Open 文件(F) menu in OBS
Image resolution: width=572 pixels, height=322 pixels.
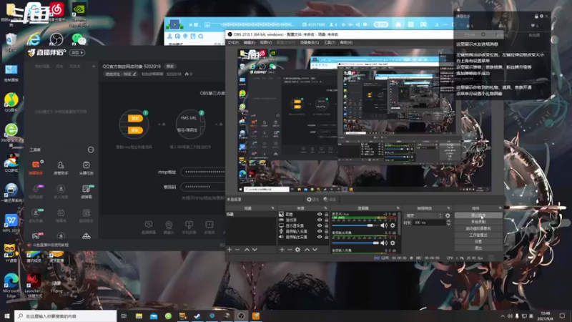[233, 43]
